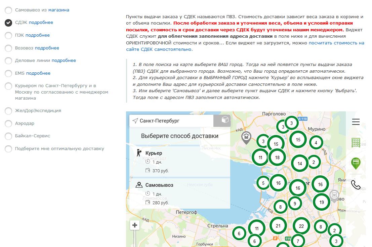Screen dimensions: 372x247
Task: Open подробнее link next to Деловые линии
Action: [x=64, y=60]
